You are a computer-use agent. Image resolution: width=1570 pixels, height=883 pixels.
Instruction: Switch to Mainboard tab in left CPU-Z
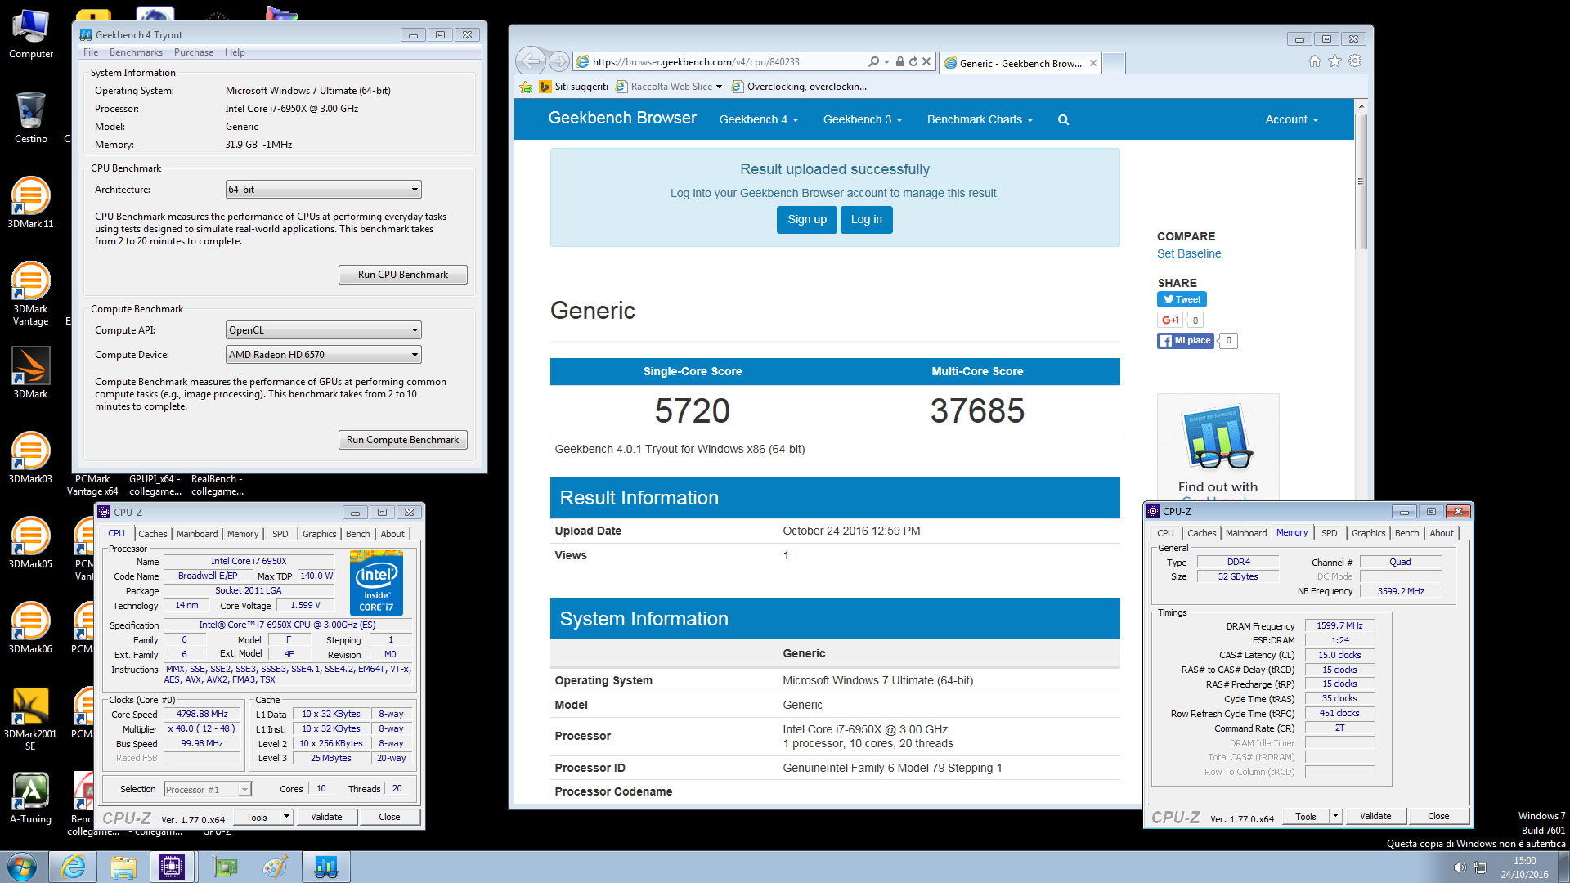(197, 534)
